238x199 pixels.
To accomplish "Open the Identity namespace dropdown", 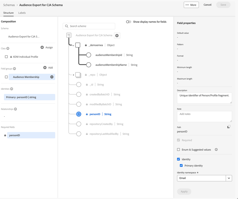I will (x=228, y=178).
